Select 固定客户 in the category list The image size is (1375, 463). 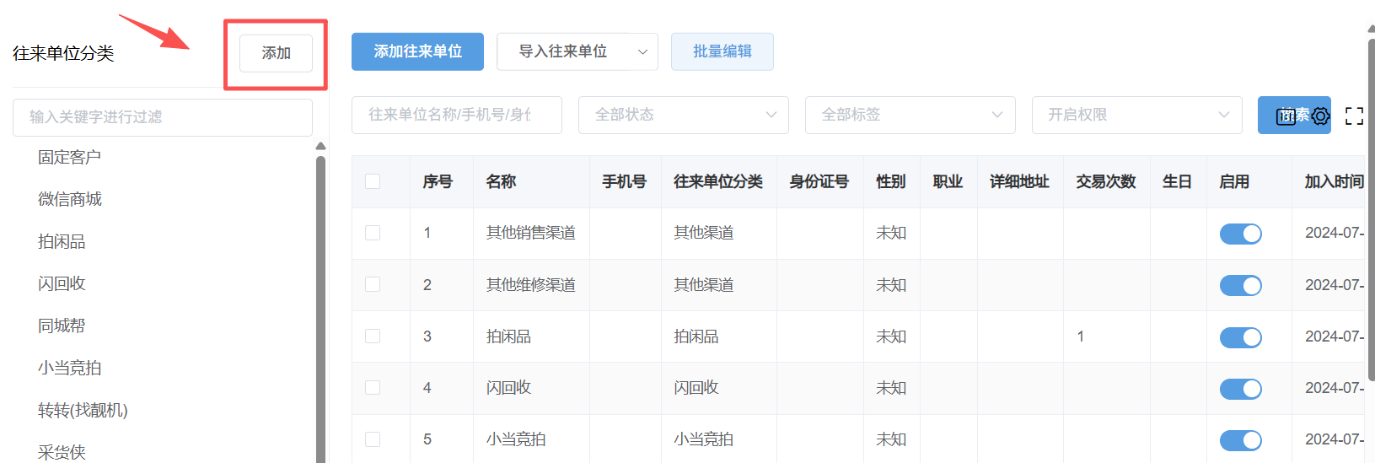click(69, 158)
